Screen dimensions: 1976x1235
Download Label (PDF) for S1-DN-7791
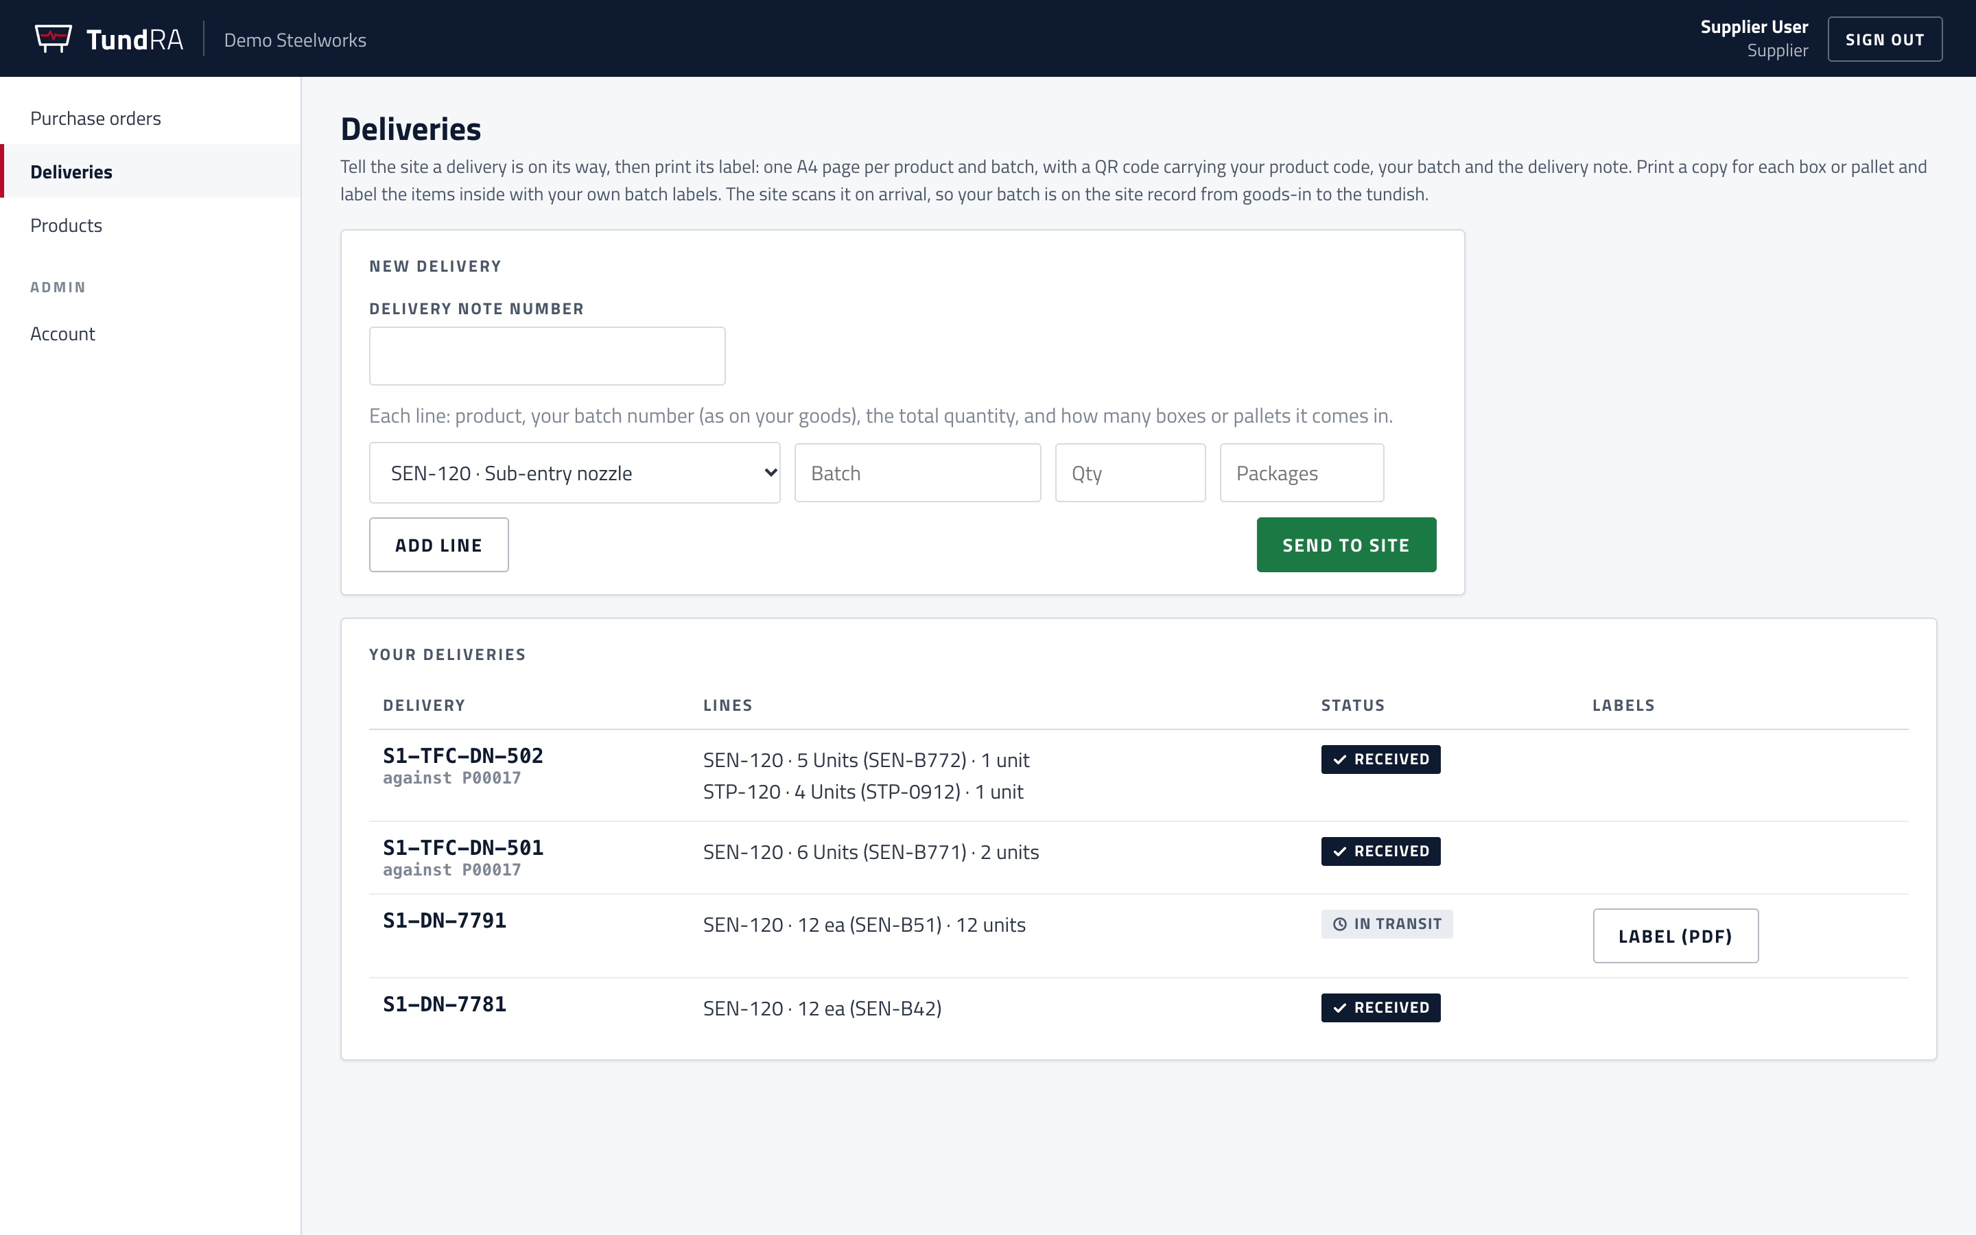1675,936
